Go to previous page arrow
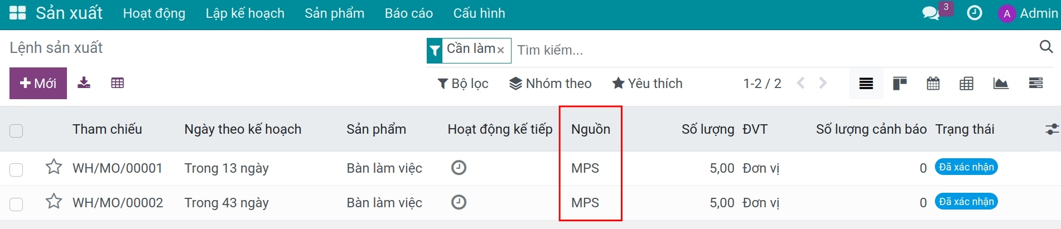 (800, 83)
